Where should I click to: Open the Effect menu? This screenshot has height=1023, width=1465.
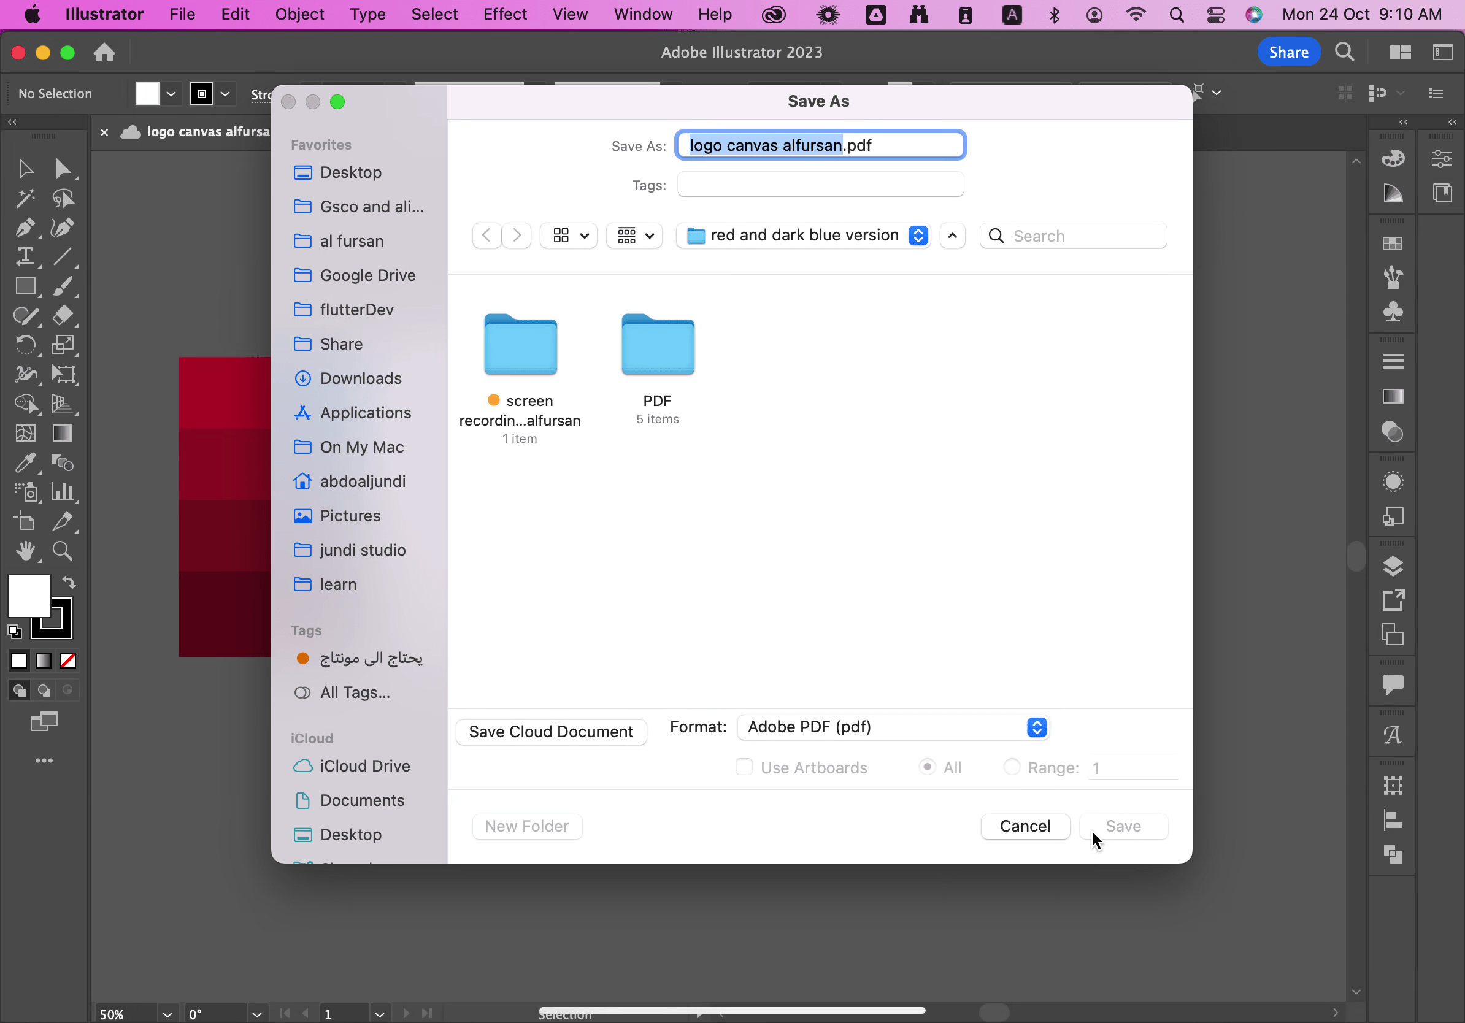click(x=505, y=13)
